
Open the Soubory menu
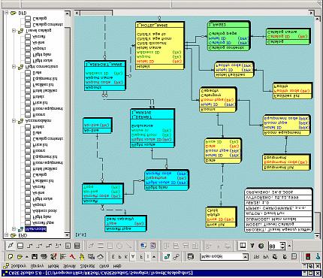pyautogui.click(x=18, y=266)
